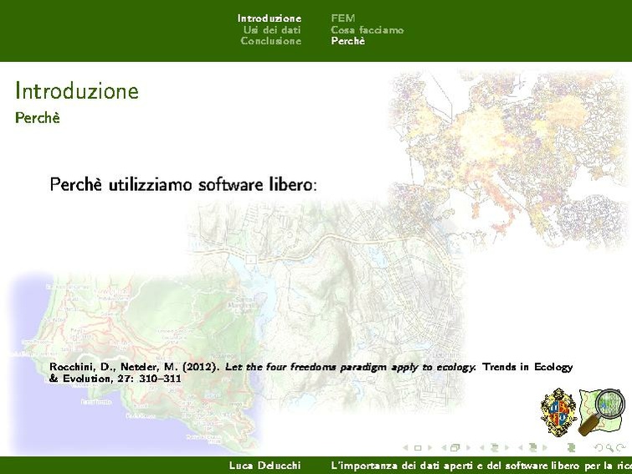
Task: Click the presentation title in footer
Action: 481,466
